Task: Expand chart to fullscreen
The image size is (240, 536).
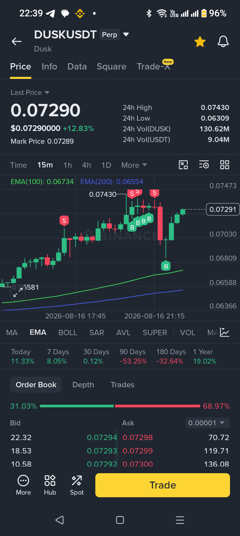Action: point(18,292)
